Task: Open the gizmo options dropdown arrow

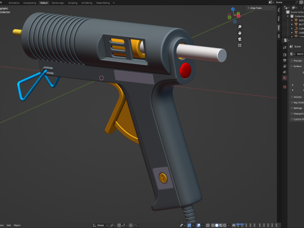Action: coord(193,225)
